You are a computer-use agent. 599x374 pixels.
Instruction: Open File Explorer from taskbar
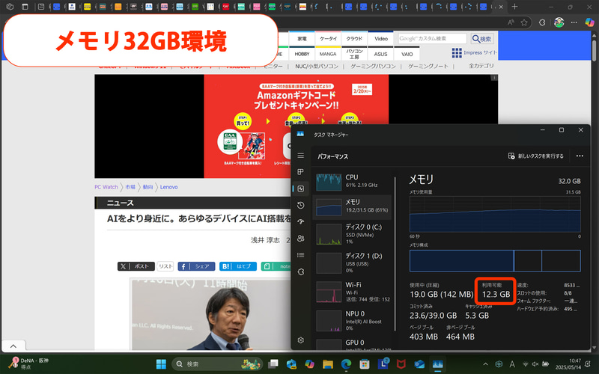(328, 364)
